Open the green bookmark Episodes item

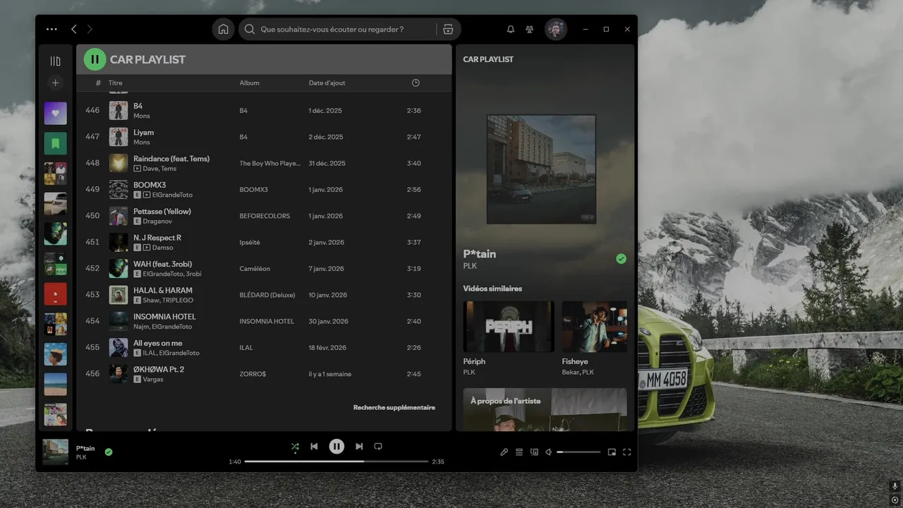point(56,143)
